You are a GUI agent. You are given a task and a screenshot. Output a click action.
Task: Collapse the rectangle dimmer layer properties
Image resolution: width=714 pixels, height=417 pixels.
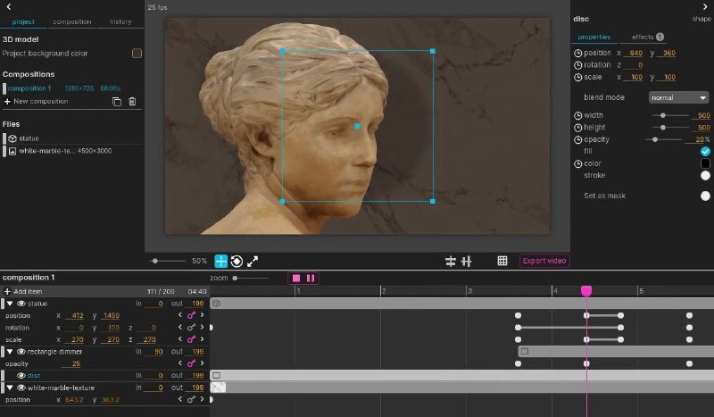pyautogui.click(x=10, y=352)
